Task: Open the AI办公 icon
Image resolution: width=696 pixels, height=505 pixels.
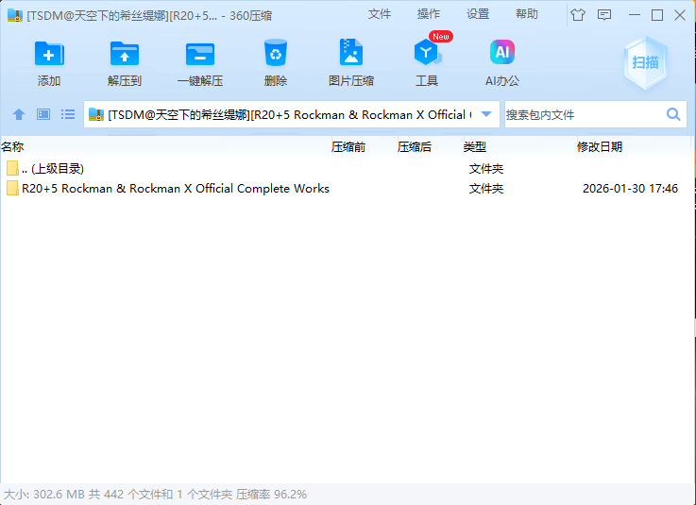Action: pyautogui.click(x=502, y=52)
